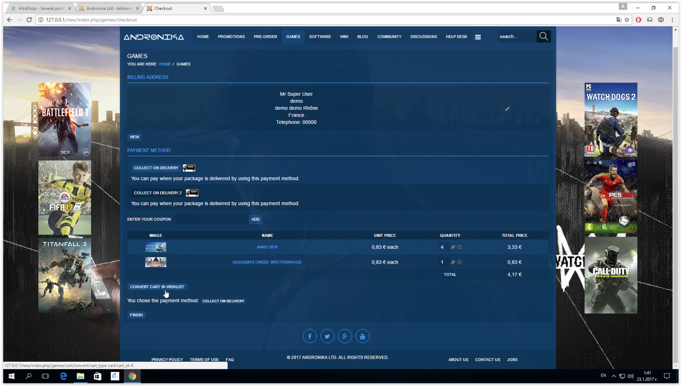This screenshot has width=681, height=386.
Task: Open the Action Center notifications icon
Action: 667,376
